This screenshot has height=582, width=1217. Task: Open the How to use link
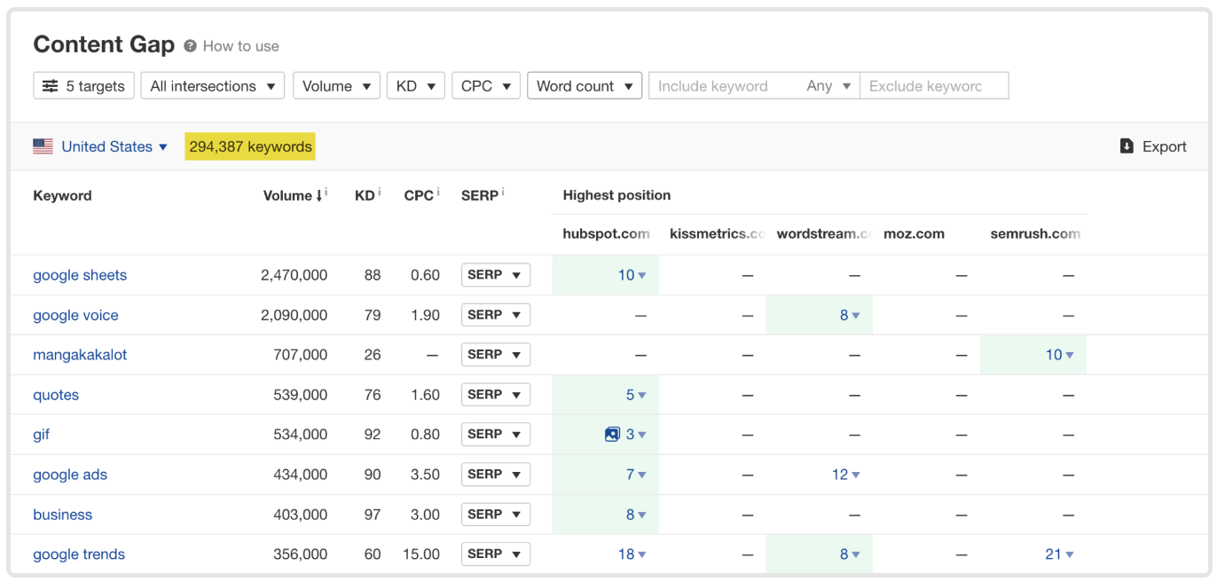pos(241,46)
